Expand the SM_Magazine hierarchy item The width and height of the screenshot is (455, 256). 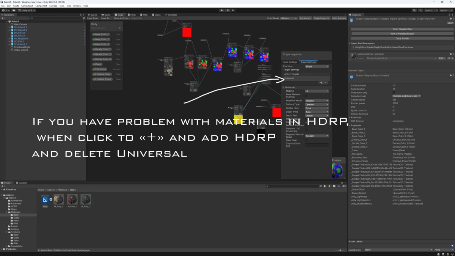click(9, 39)
